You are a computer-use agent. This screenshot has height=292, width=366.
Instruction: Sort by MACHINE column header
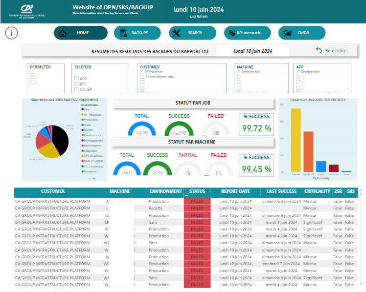click(x=120, y=191)
